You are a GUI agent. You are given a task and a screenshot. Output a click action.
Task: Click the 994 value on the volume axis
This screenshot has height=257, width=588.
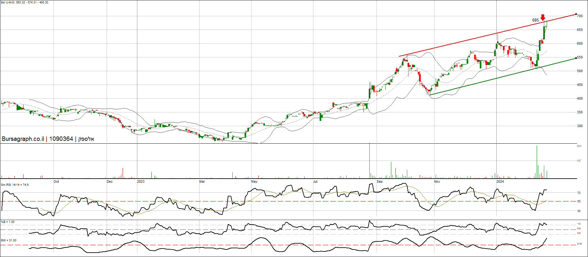[579, 146]
